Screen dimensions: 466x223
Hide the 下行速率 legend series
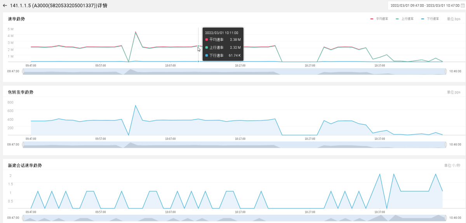[x=430, y=19]
